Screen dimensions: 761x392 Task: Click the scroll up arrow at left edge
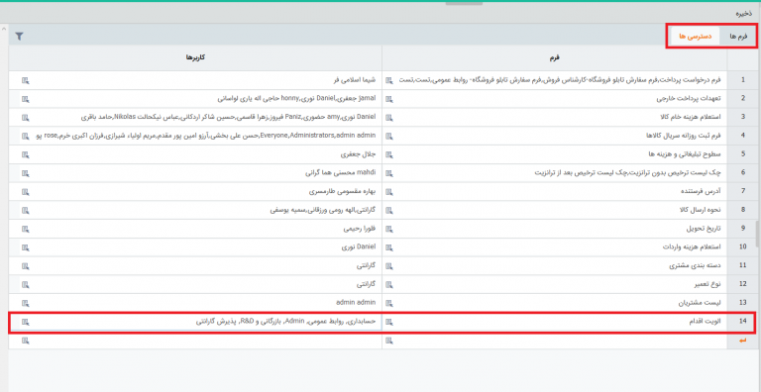pyautogui.click(x=4, y=29)
